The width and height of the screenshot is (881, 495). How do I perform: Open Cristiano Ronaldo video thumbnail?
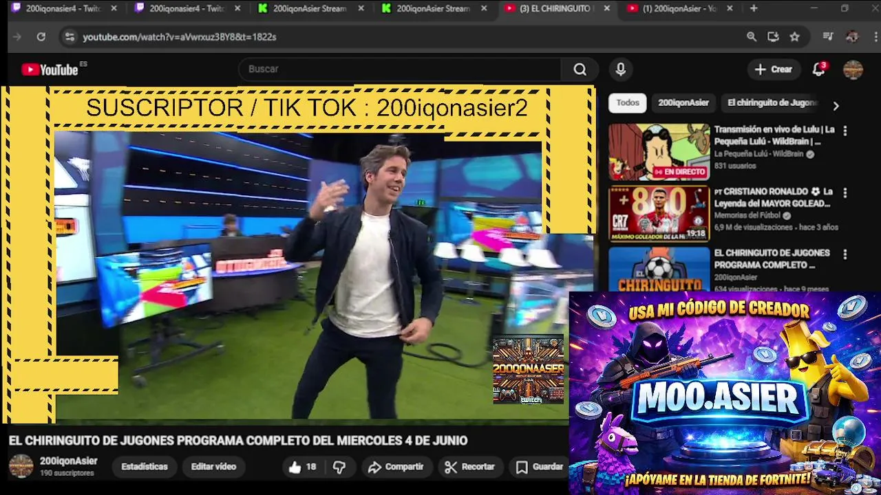coord(659,214)
